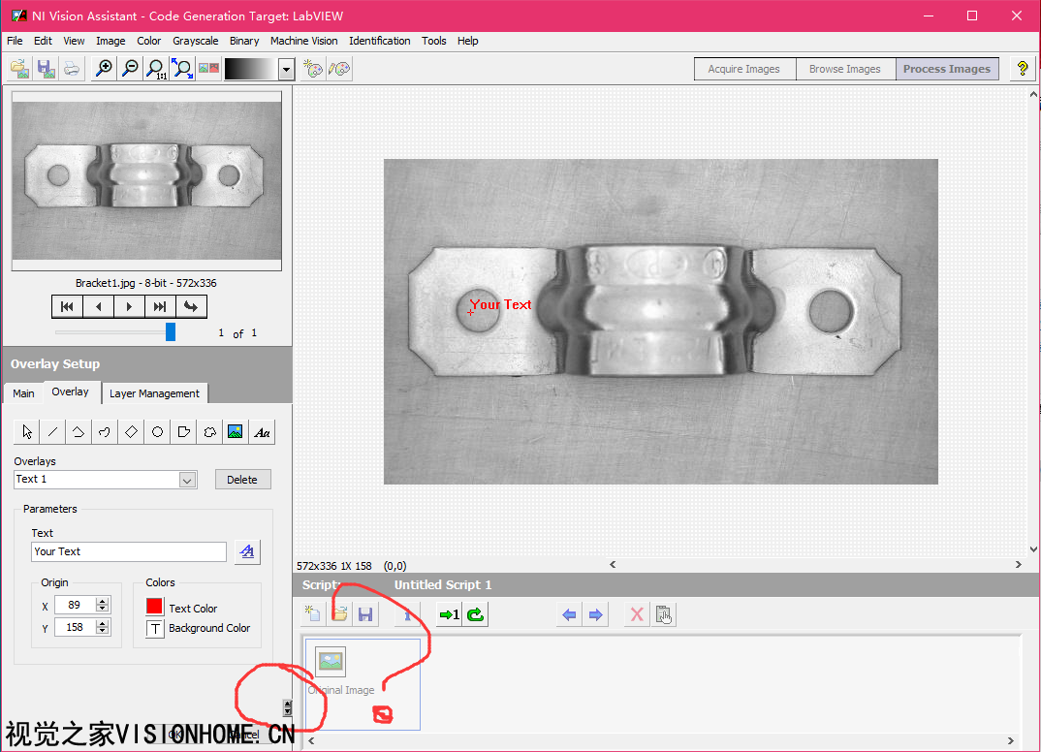Click the Open Image toolbar icon

click(x=20, y=69)
